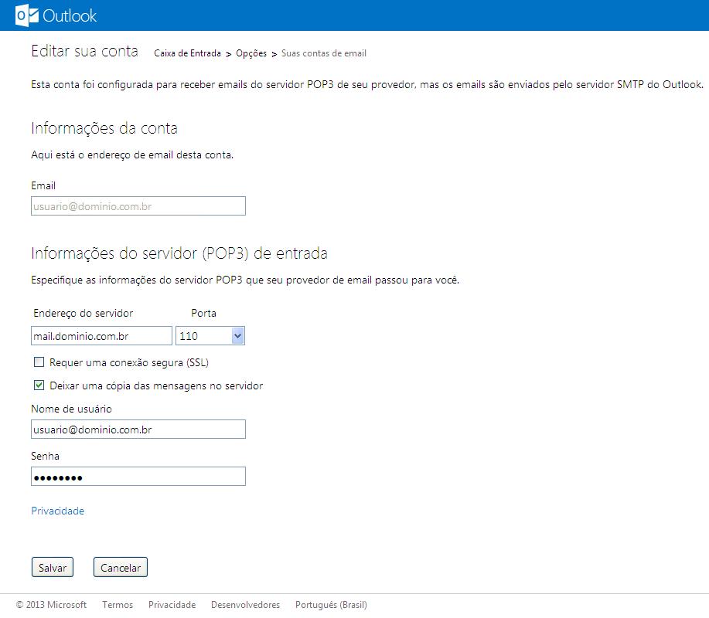
Task: Open the Opções breadcrumb link
Action: click(x=251, y=53)
